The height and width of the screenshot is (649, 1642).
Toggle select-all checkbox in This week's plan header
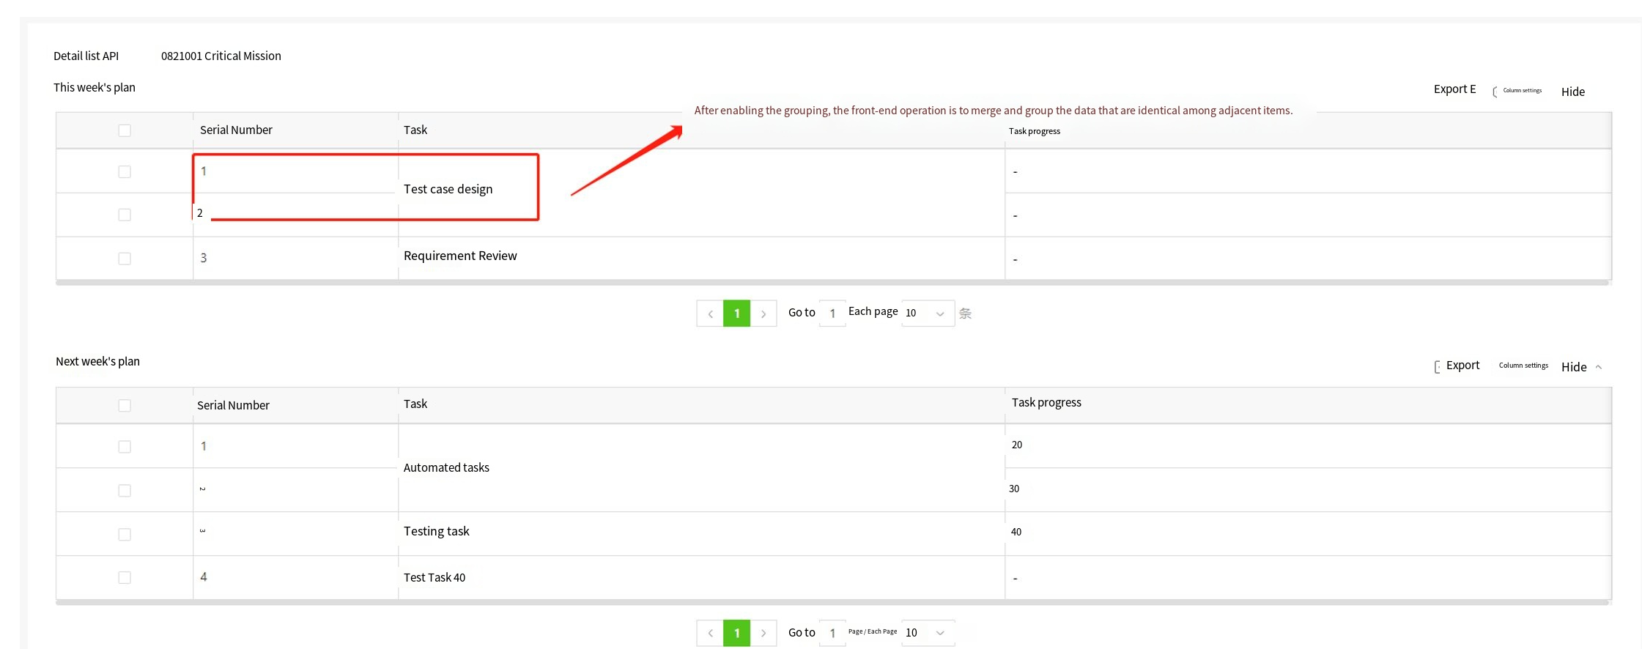125,130
